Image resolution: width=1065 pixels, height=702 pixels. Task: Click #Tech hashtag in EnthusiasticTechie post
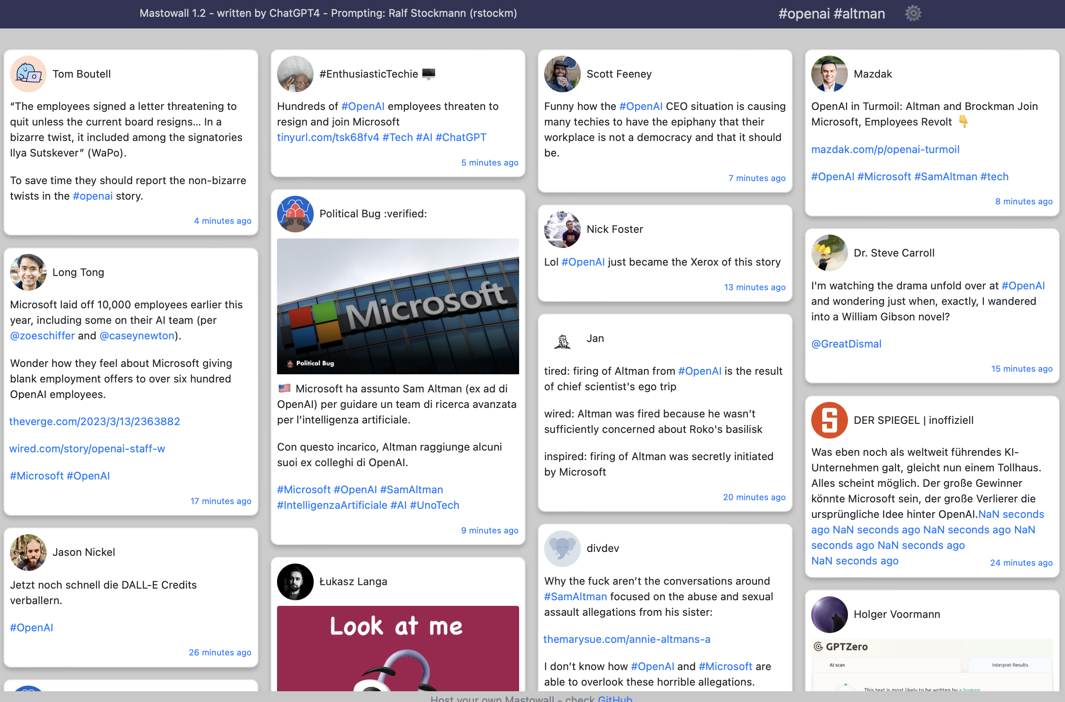click(397, 138)
